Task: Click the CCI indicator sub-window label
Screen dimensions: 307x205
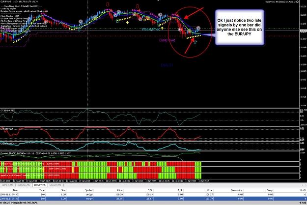Action: coord(8,111)
